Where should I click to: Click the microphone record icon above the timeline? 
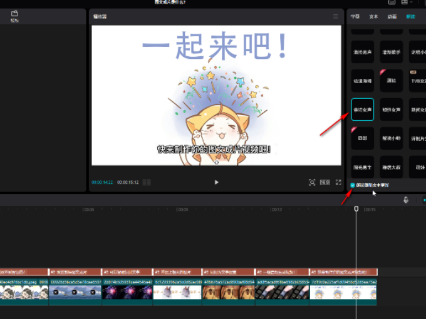406,200
